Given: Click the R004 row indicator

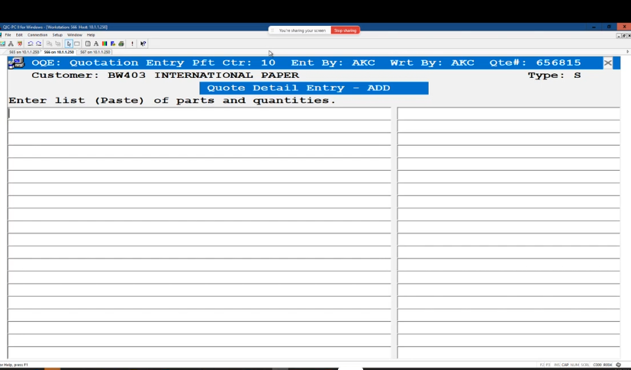Looking at the screenshot, I should [x=607, y=365].
